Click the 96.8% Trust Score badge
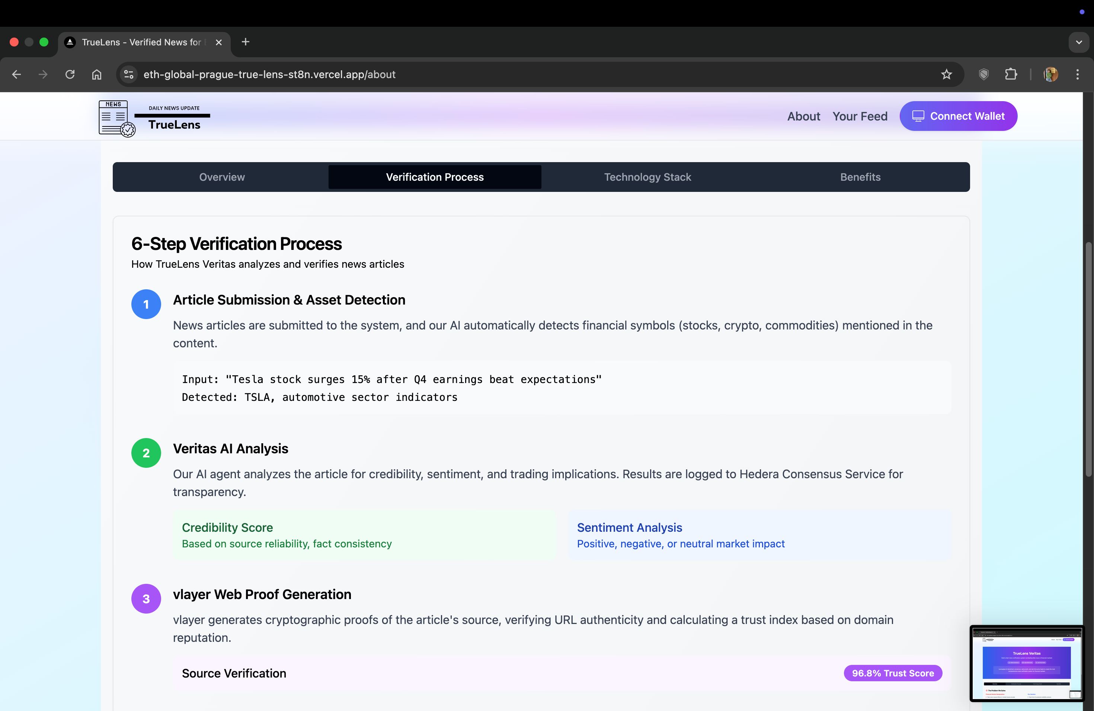This screenshot has height=711, width=1094. (x=893, y=673)
